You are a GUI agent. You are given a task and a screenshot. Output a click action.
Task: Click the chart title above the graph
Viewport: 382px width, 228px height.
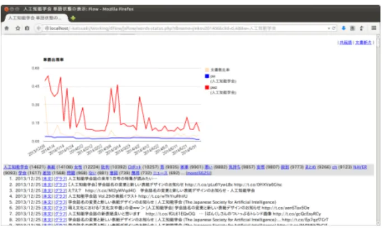[x=53, y=60]
